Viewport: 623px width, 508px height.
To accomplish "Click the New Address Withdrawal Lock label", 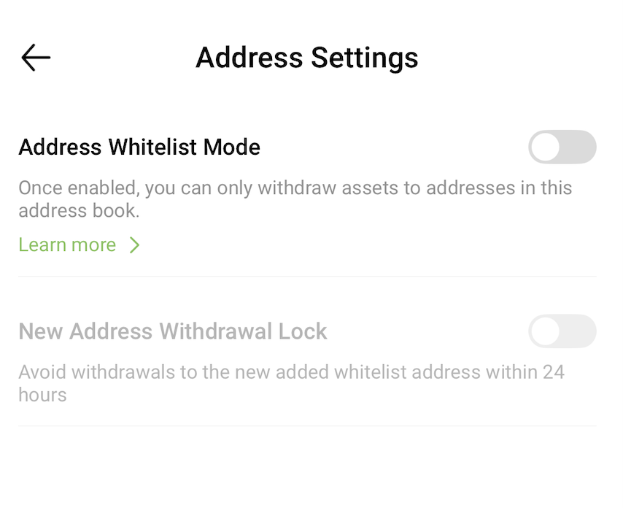I will point(173,332).
